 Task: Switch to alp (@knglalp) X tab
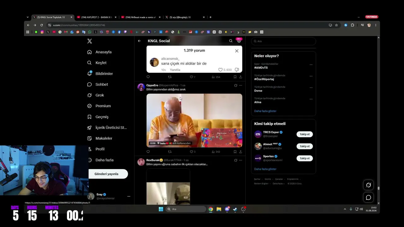coord(185,17)
